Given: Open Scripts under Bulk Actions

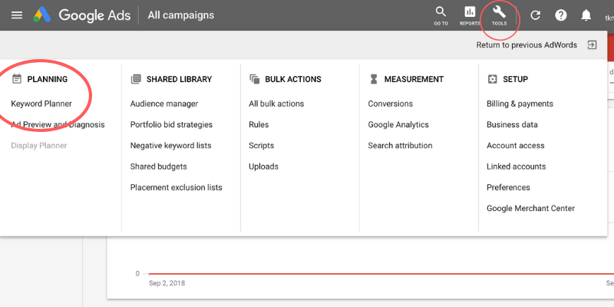Looking at the screenshot, I should click(261, 146).
